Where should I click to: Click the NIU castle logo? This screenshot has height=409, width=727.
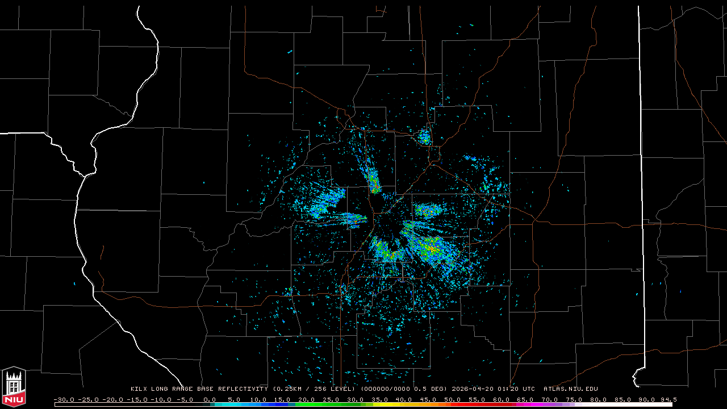(x=14, y=387)
